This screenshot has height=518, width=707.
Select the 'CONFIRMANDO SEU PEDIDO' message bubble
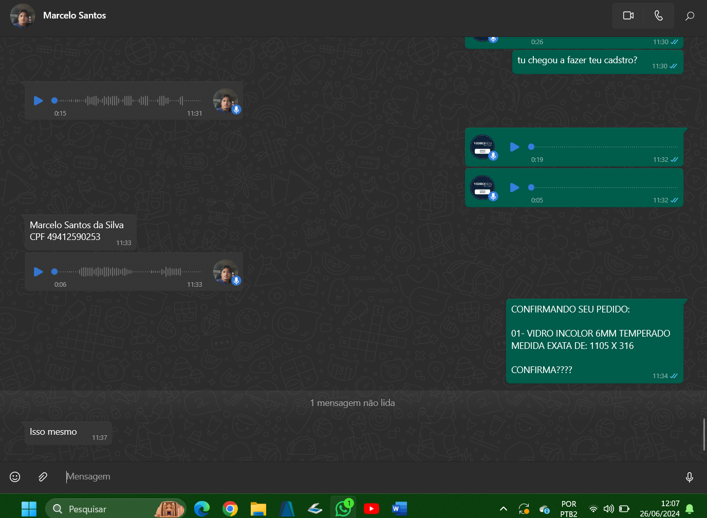595,341
